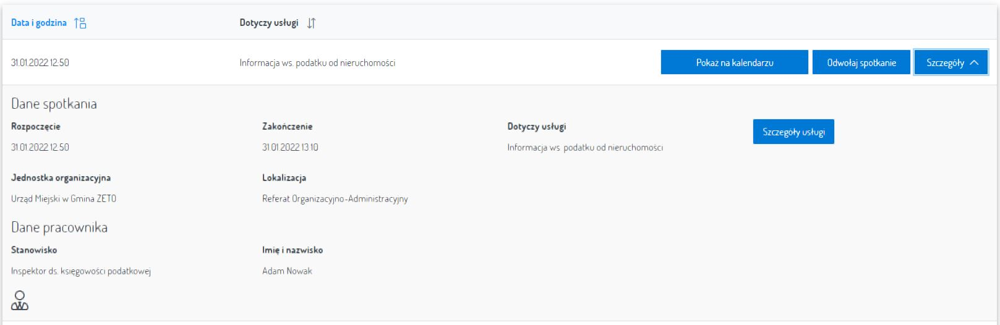1000x325 pixels.
Task: Click the Rozpoczęcie start time value
Action: [x=40, y=147]
